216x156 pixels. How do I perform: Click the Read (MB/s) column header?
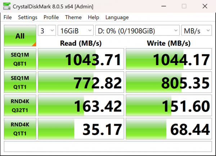tap(81, 43)
